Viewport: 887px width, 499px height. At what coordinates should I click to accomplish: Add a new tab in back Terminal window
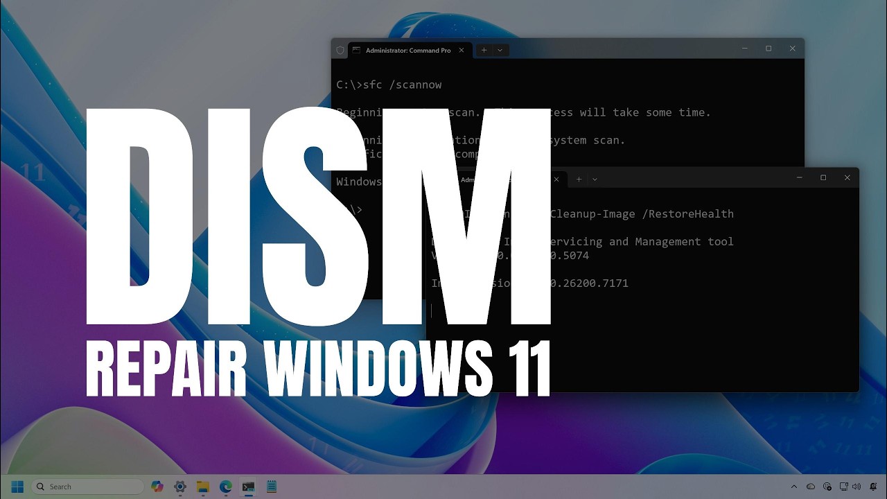(x=484, y=50)
